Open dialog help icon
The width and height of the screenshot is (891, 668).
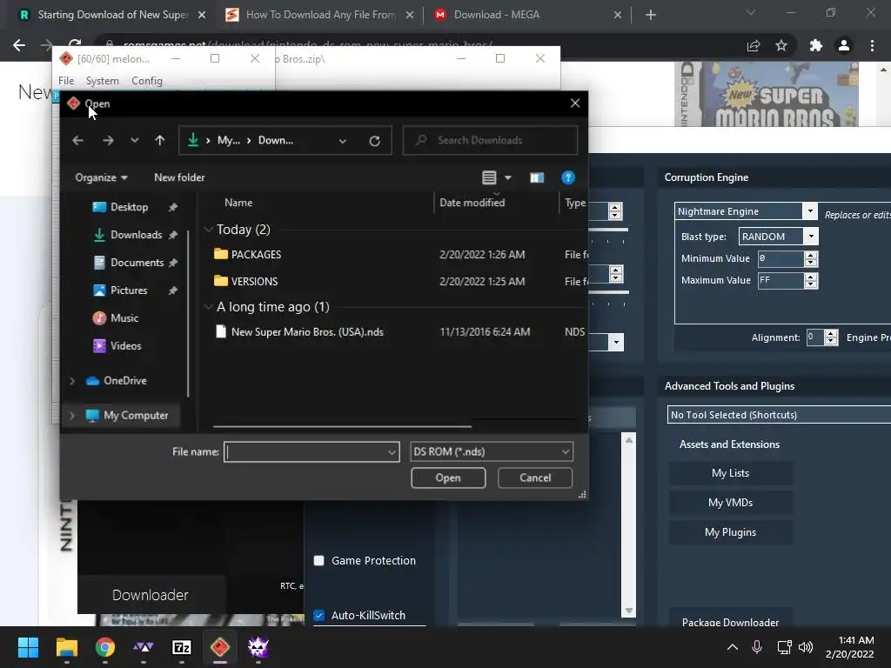coord(567,177)
